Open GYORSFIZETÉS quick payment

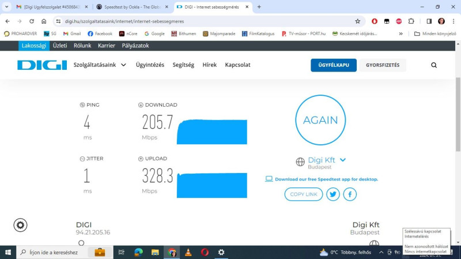(383, 65)
